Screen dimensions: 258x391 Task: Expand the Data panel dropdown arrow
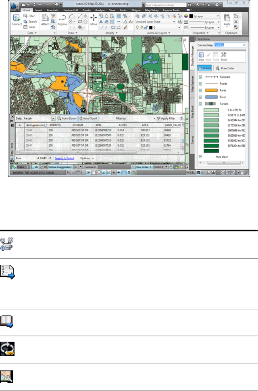(x=35, y=33)
